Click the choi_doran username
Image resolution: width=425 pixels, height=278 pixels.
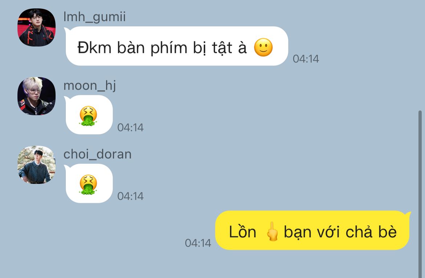click(98, 154)
